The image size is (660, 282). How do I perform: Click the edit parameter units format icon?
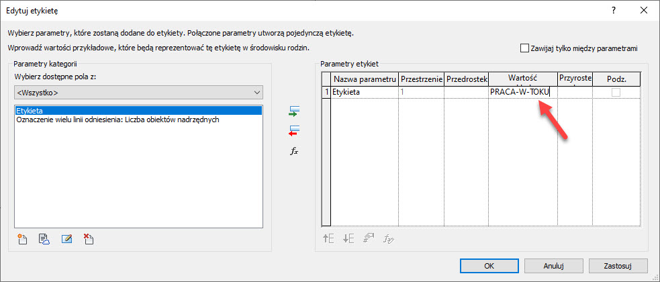368,238
